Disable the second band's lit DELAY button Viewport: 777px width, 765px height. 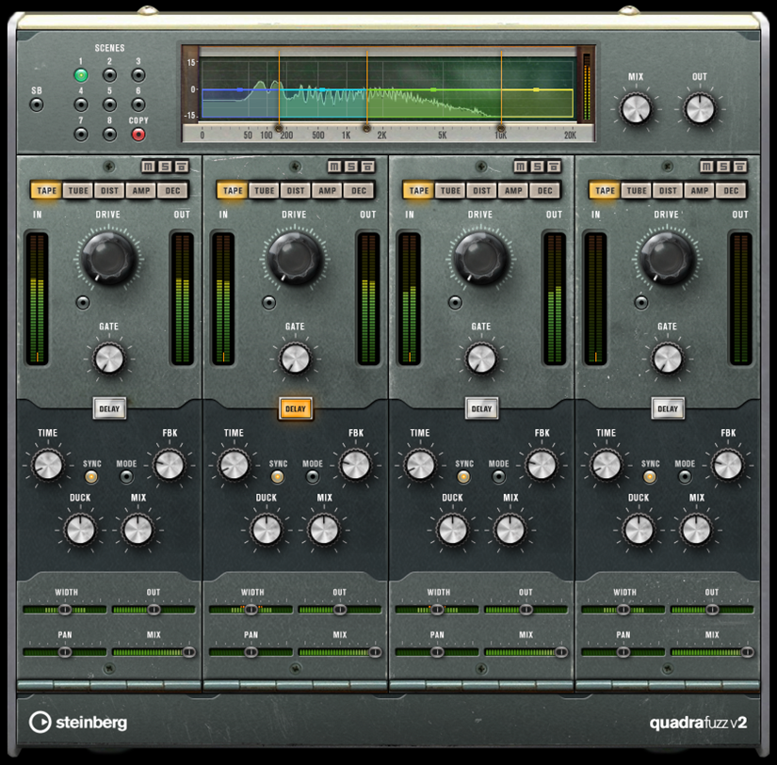point(296,408)
